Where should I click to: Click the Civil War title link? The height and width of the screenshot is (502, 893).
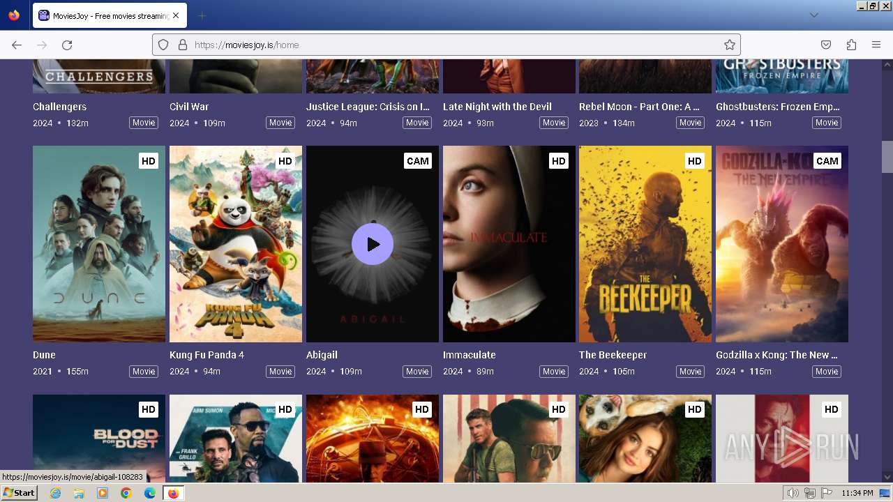189,107
